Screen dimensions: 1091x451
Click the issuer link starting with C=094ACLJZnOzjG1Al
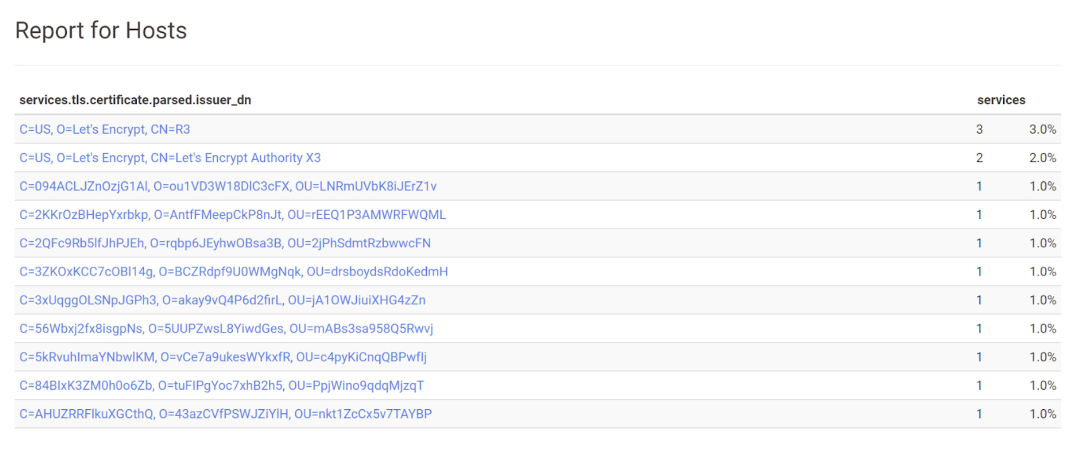click(228, 186)
